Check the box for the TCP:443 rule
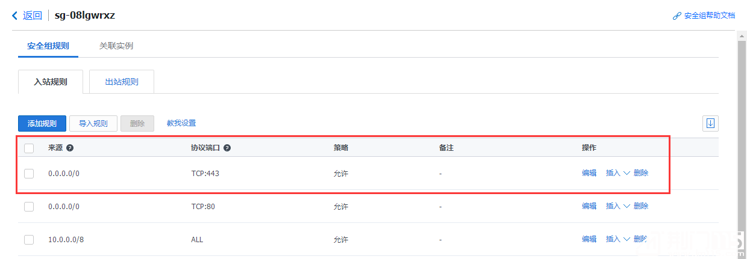 click(x=29, y=173)
